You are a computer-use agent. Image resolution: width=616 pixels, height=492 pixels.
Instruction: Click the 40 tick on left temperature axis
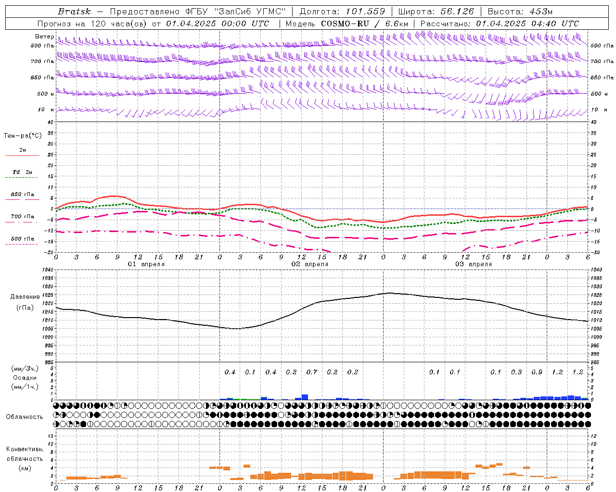(51, 123)
